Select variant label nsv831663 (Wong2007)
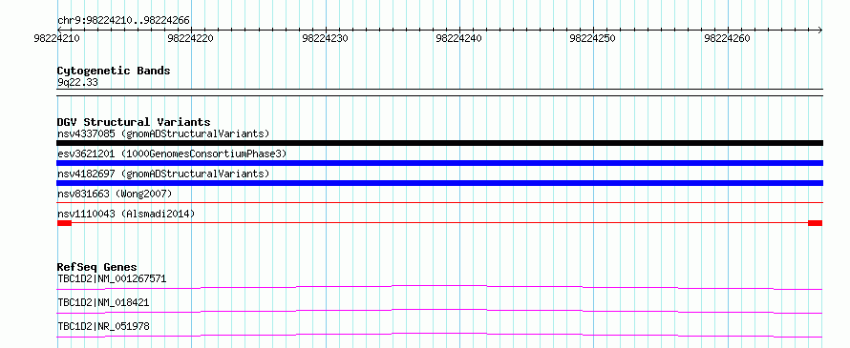Screen dimensions: 850x348 pos(115,194)
